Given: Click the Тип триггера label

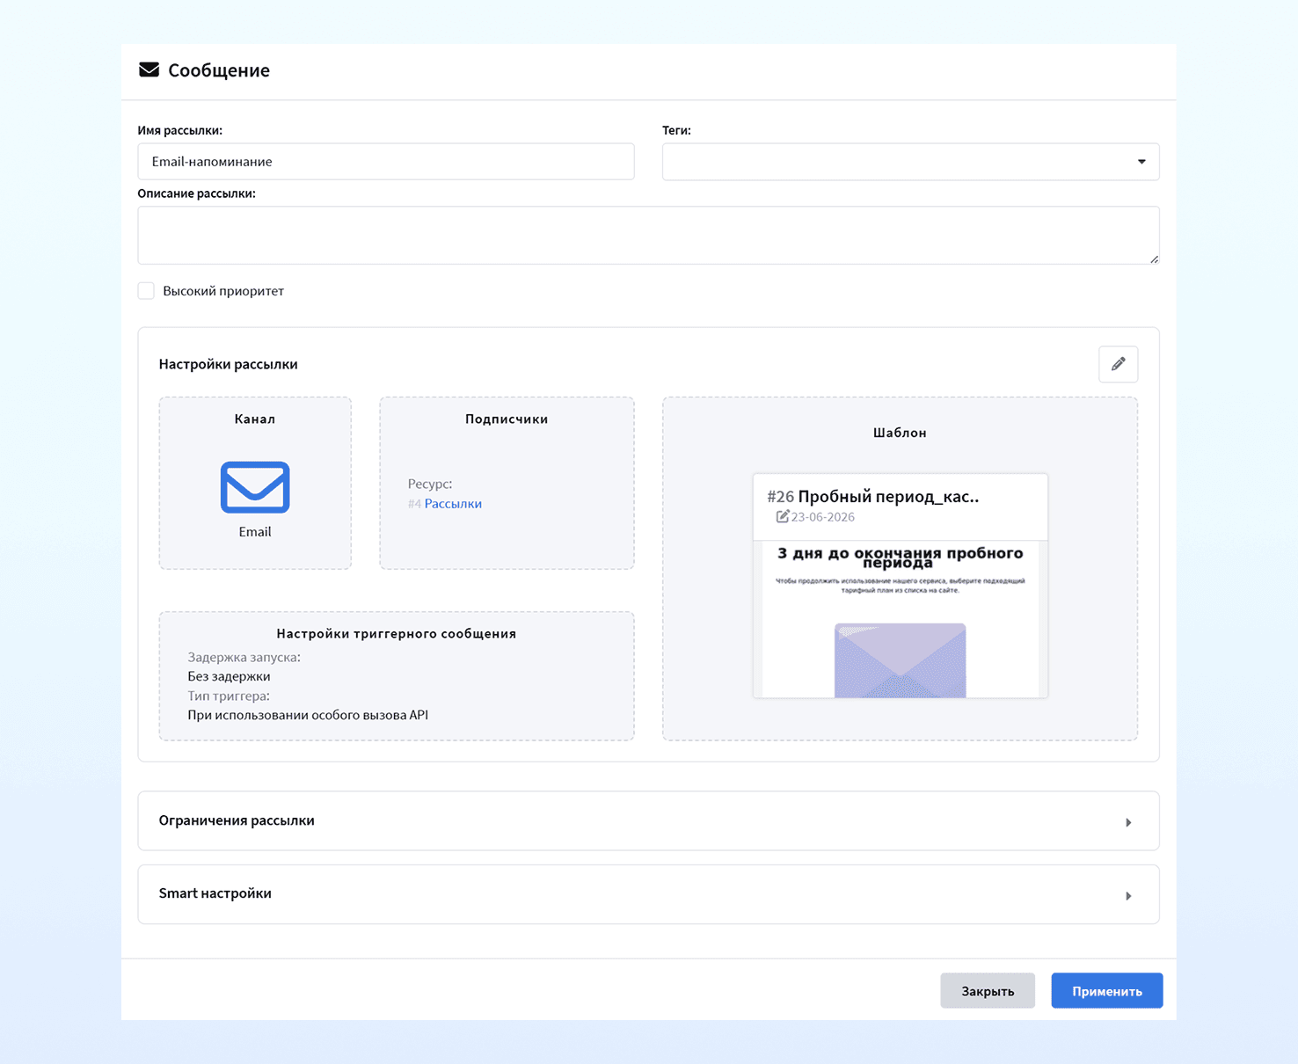Looking at the screenshot, I should (229, 696).
